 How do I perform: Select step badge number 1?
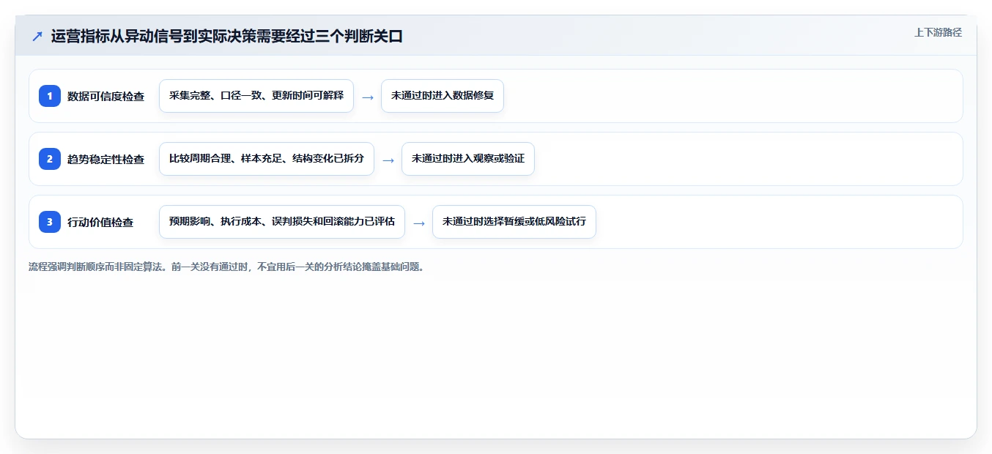pos(50,95)
